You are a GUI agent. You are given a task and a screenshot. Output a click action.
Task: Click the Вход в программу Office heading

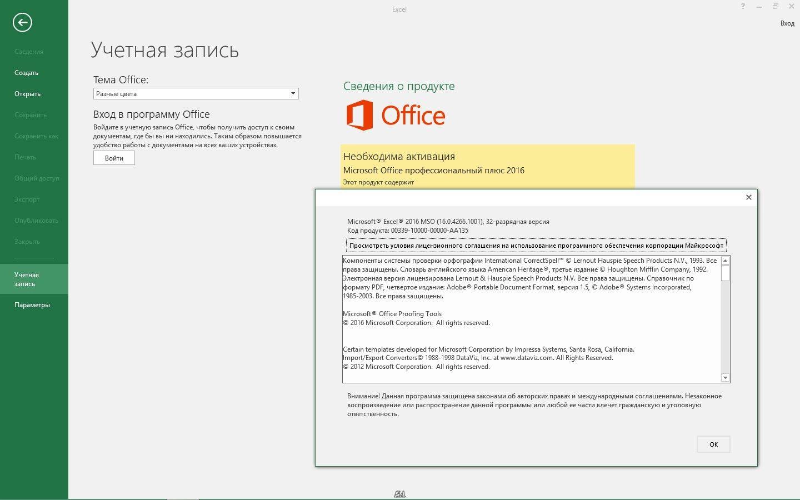click(152, 114)
